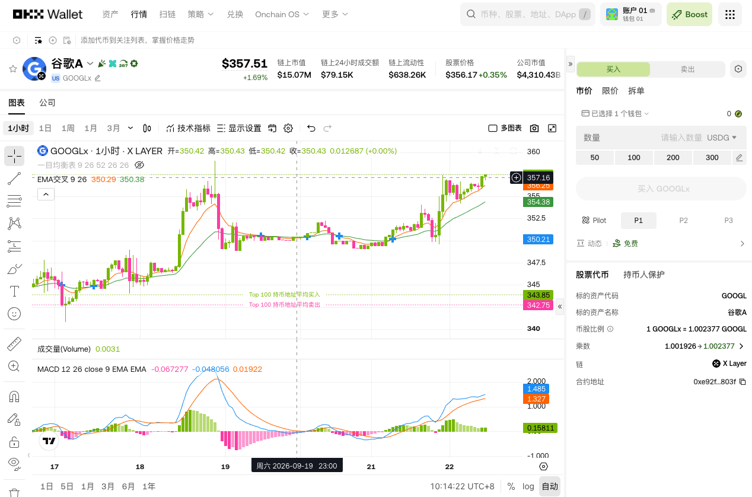This screenshot has height=497, width=752.
Task: Hide all drawings with eye icon
Action: click(14, 463)
